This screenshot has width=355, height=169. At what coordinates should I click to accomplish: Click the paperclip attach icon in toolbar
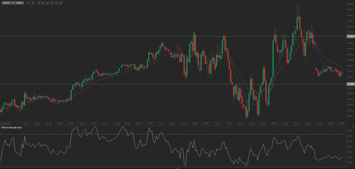click(x=52, y=3)
